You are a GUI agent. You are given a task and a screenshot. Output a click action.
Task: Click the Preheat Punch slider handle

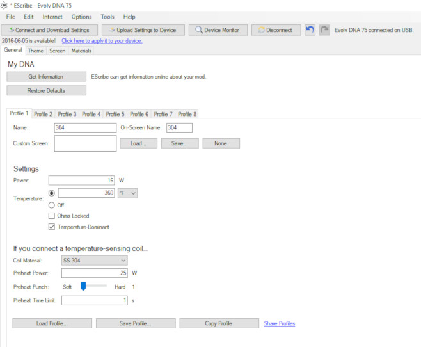(83, 287)
